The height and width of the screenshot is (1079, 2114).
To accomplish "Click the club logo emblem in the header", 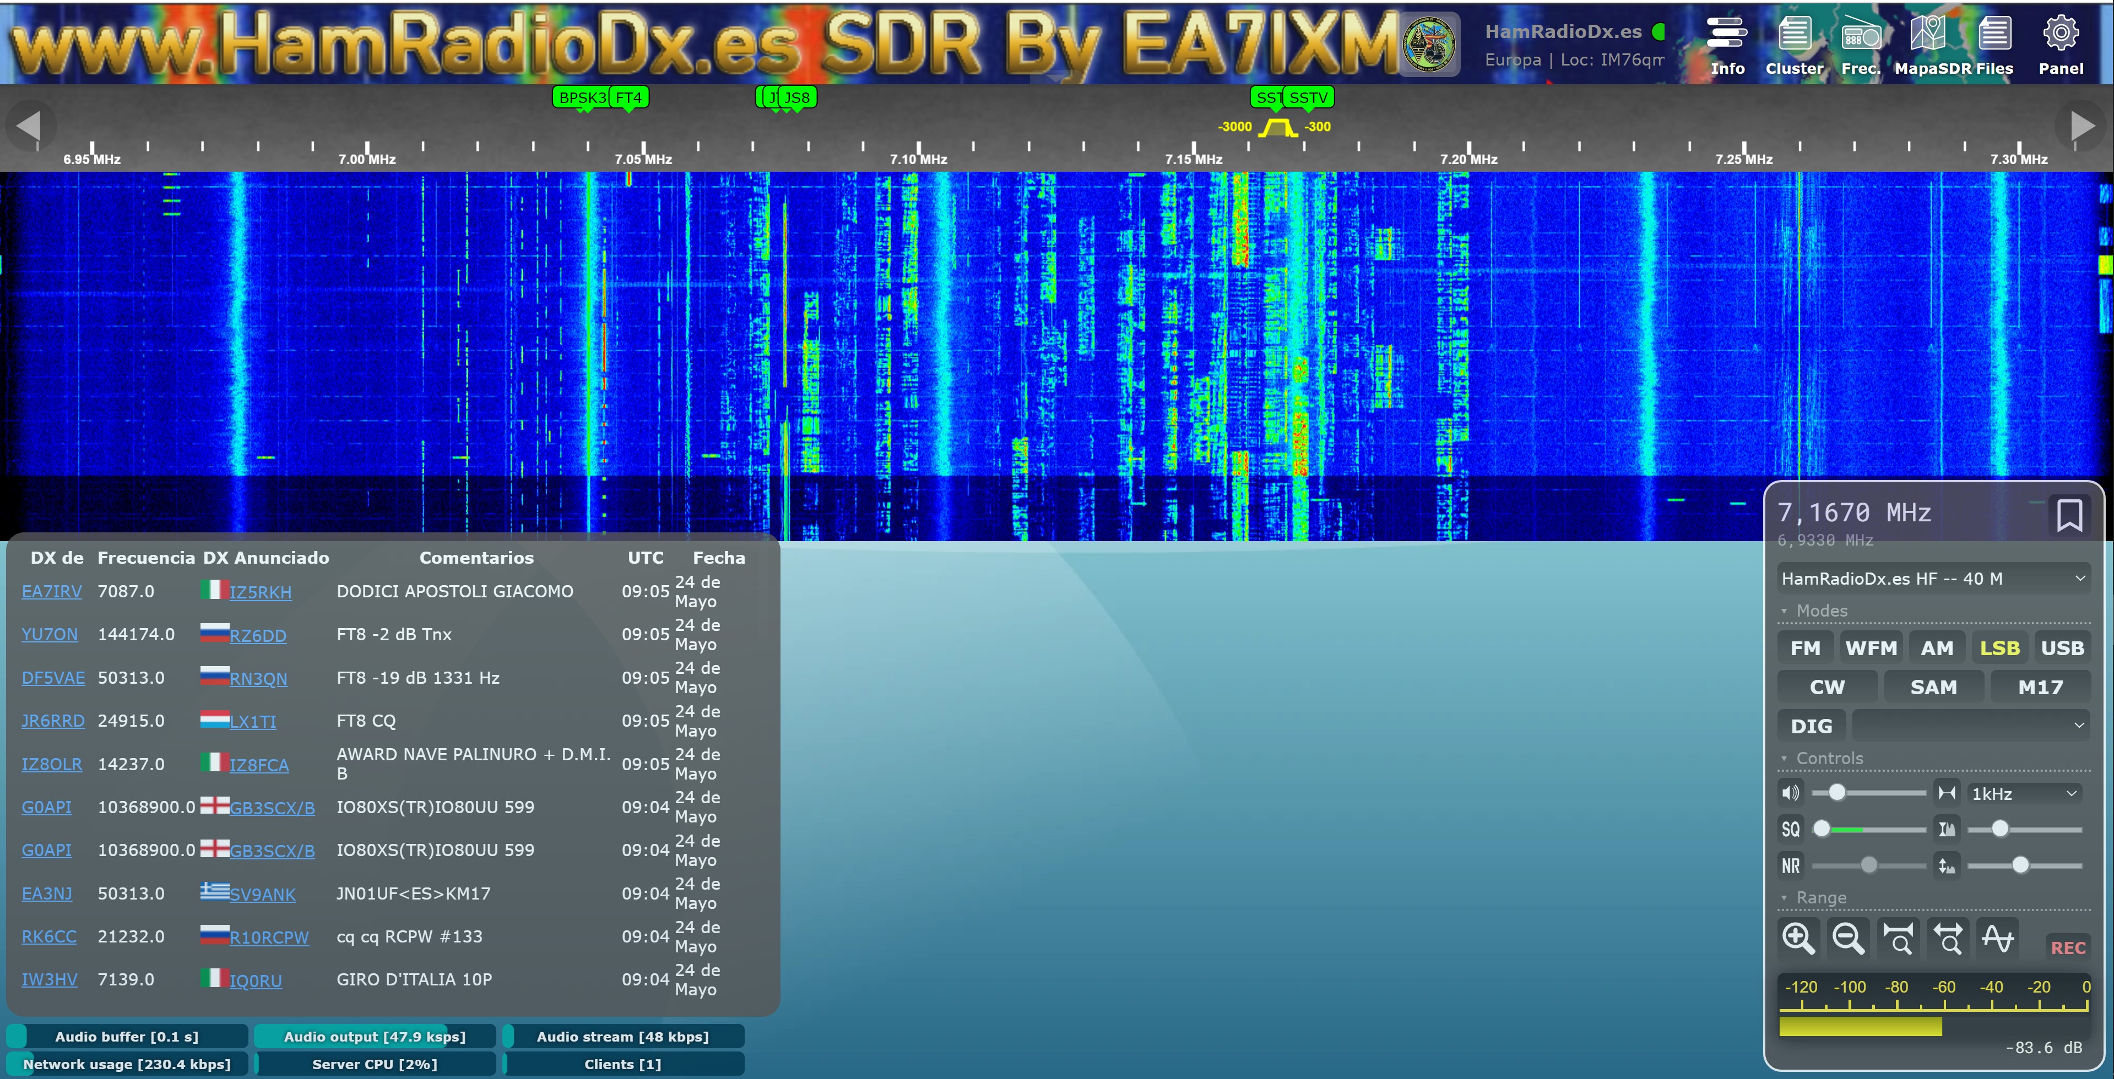I will tap(1429, 44).
